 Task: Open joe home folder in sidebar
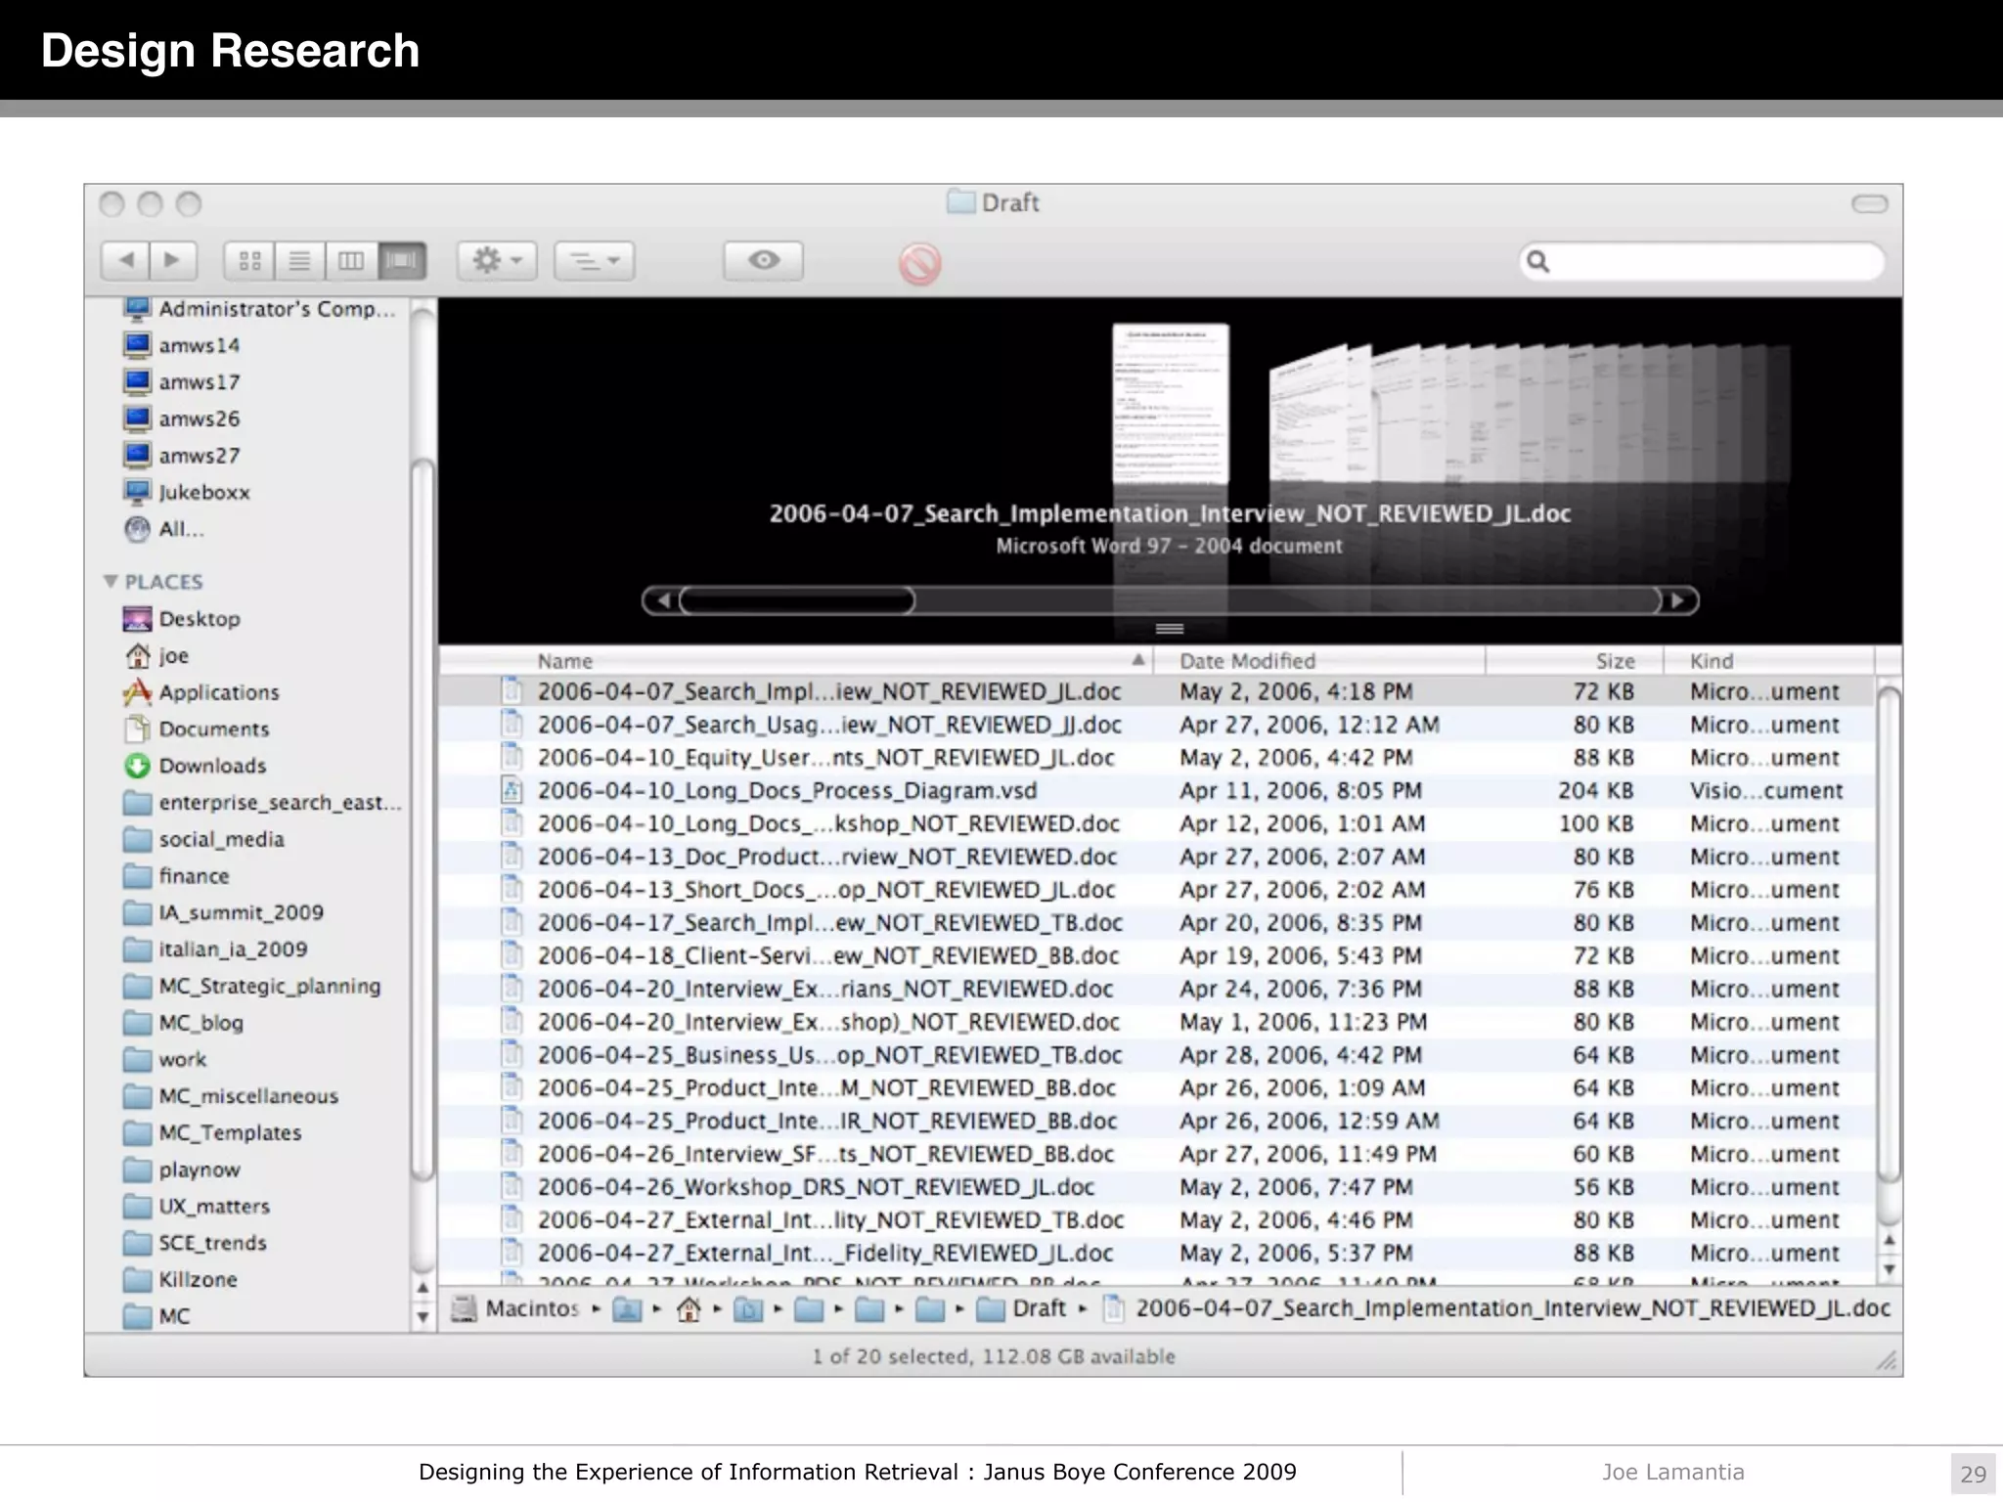156,656
